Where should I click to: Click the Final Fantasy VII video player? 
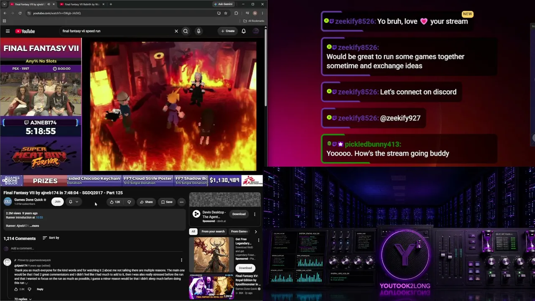coord(173,106)
